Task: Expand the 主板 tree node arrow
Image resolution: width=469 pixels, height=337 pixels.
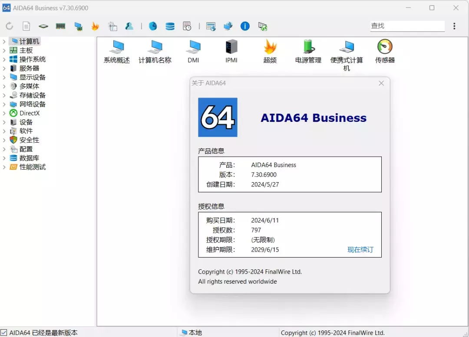Action: click(x=4, y=50)
